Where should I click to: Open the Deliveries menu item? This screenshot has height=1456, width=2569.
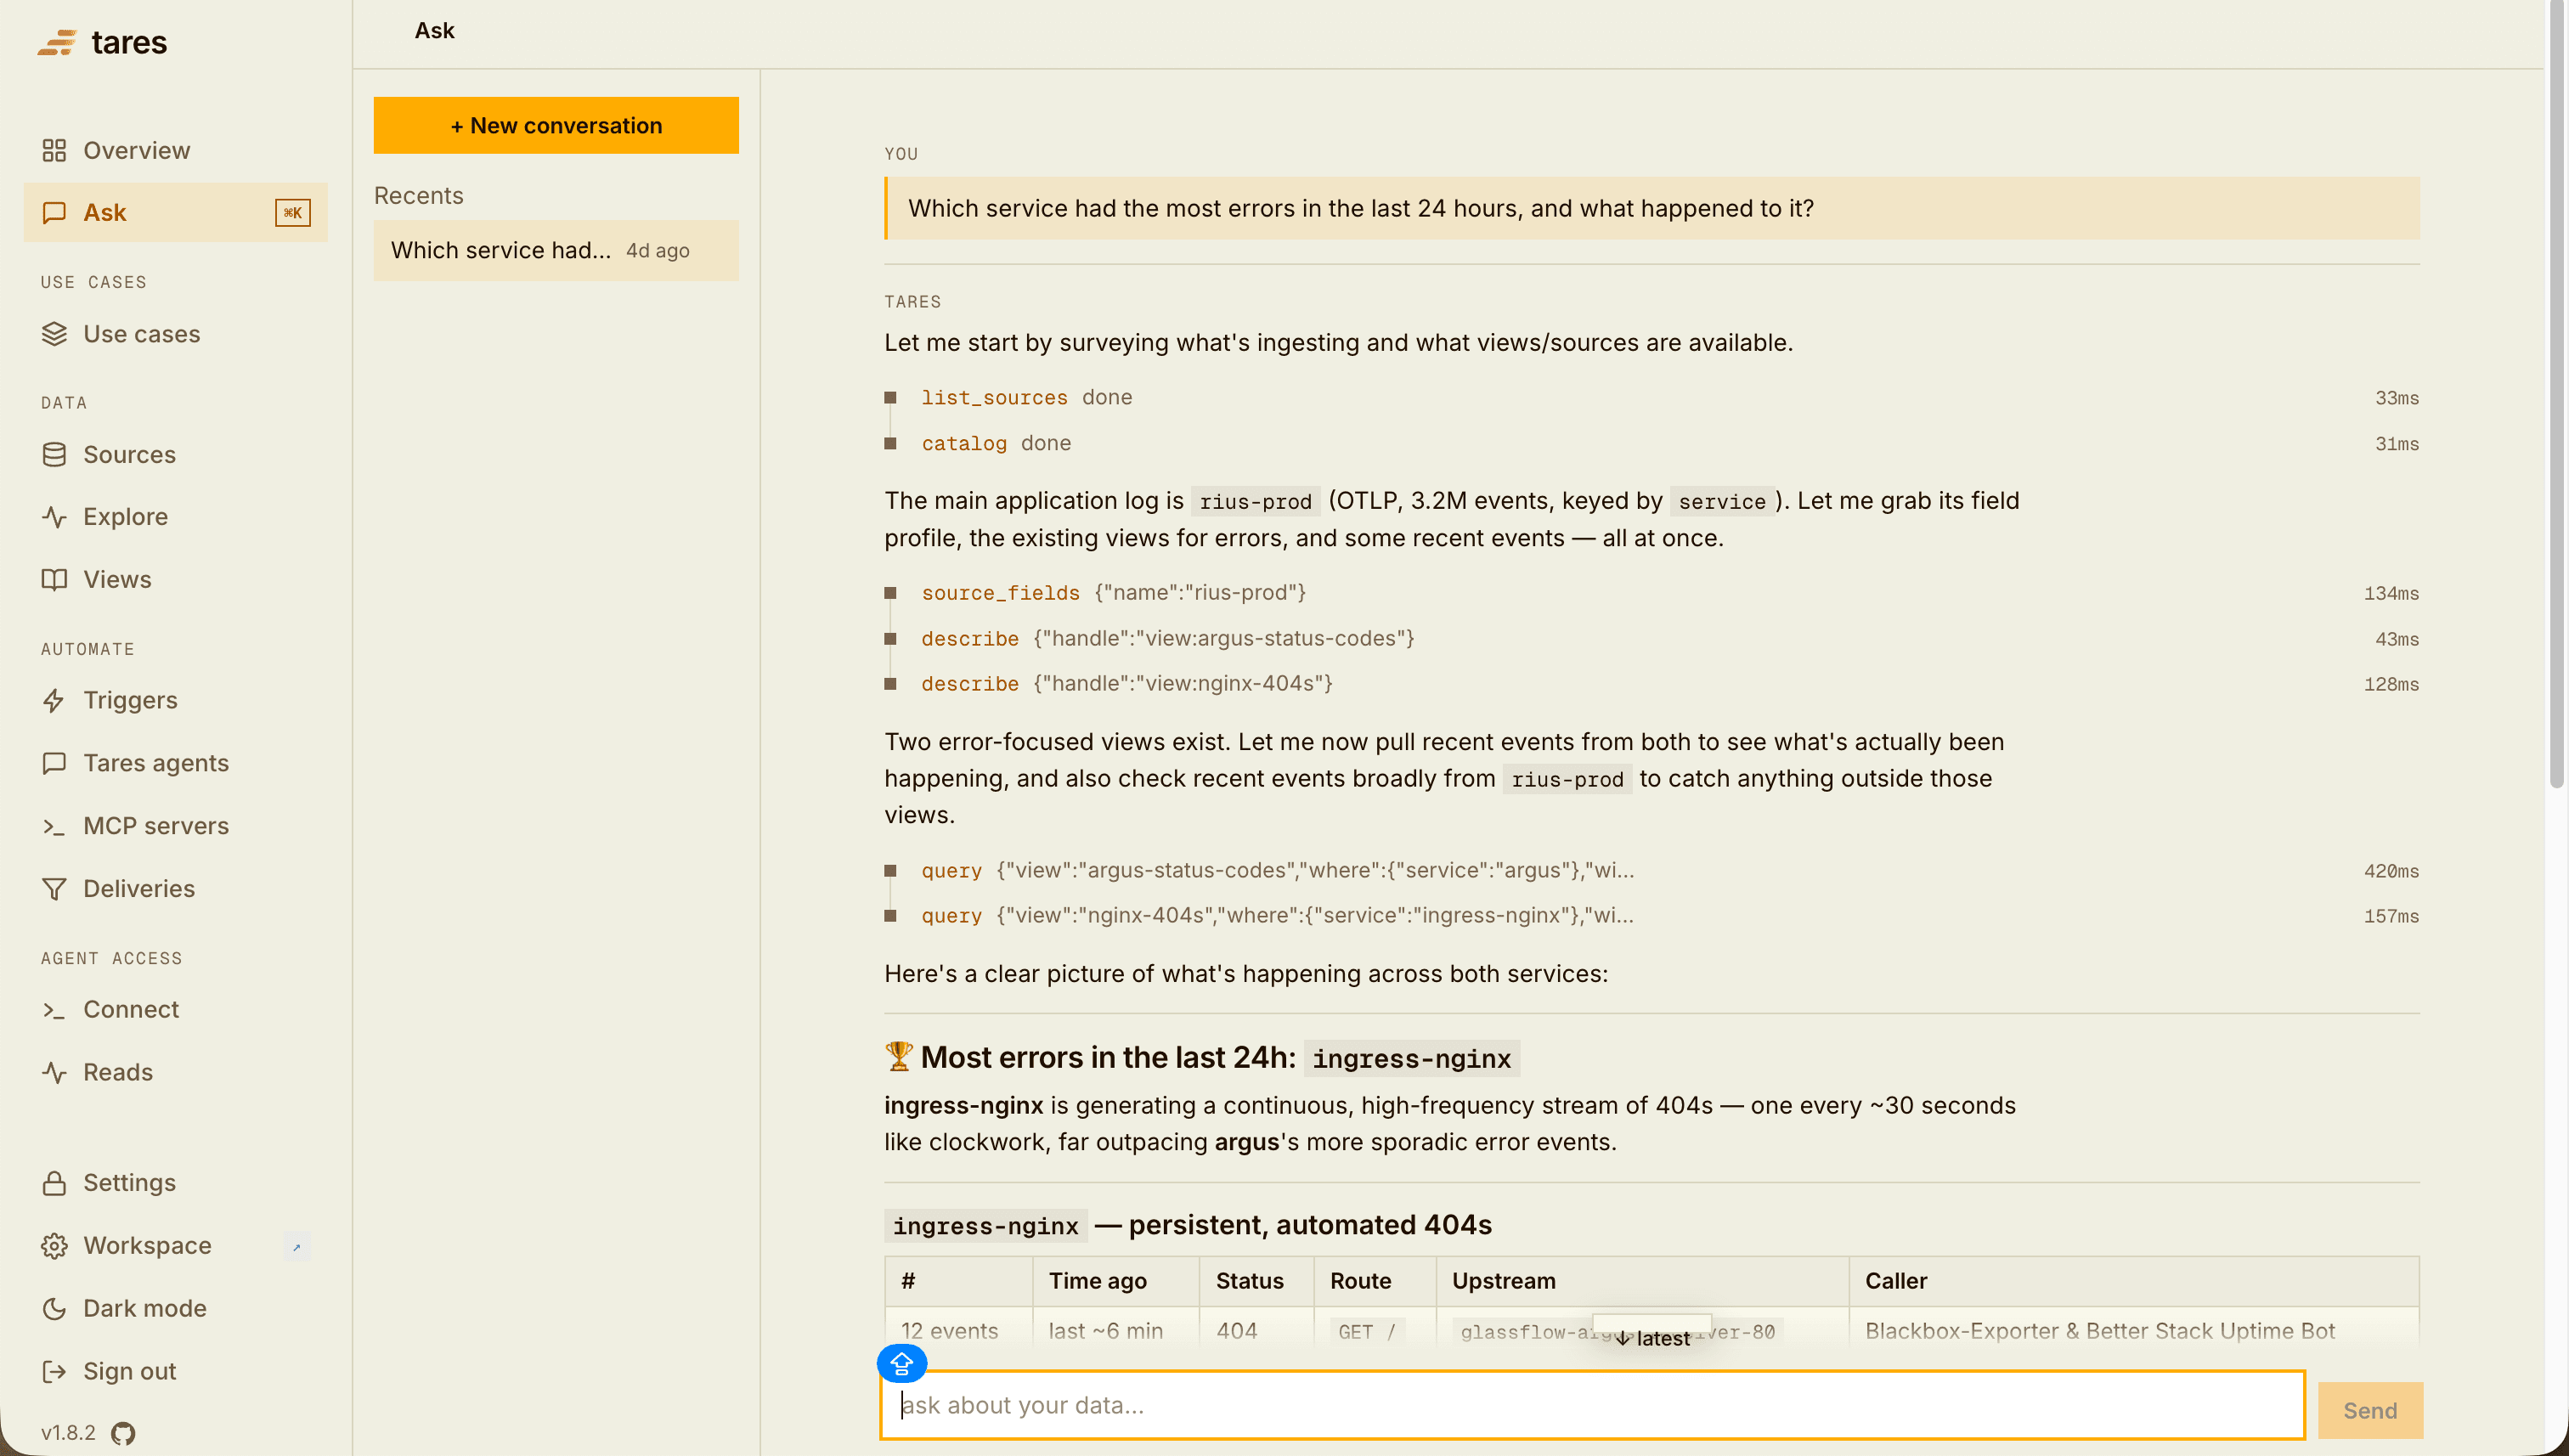[176, 889]
